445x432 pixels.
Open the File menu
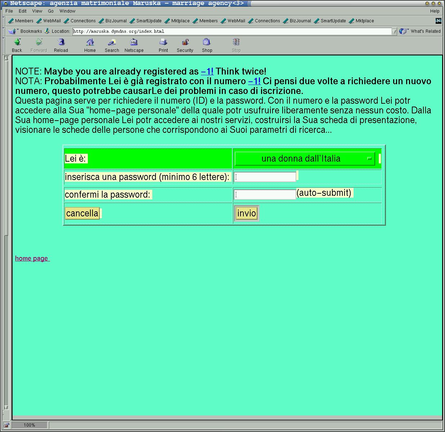[x=9, y=11]
